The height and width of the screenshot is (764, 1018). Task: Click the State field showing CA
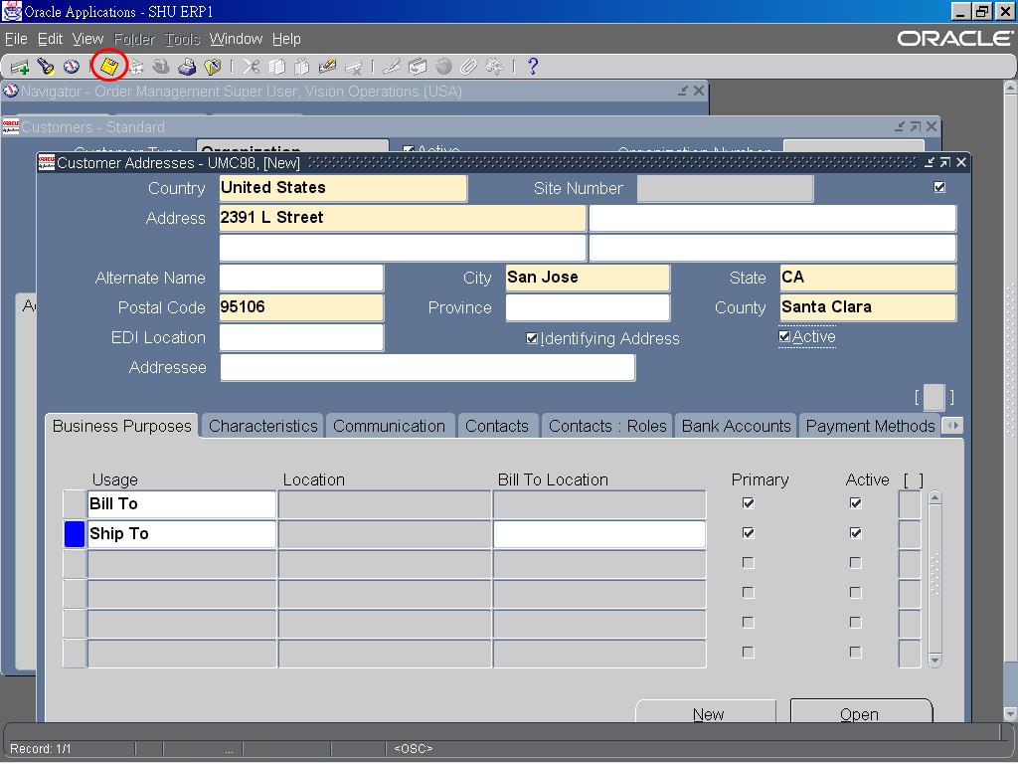coord(868,278)
